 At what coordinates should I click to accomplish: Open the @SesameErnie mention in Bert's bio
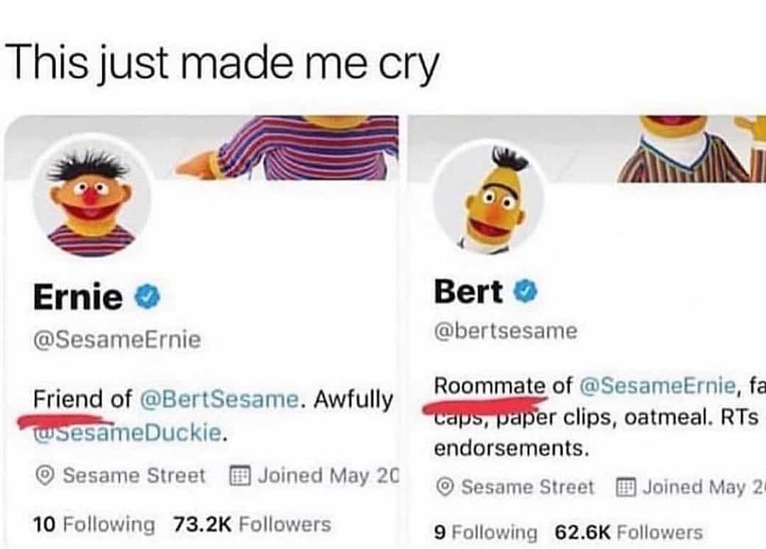657,387
